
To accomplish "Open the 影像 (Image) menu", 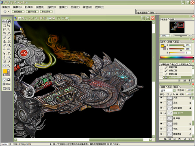I will click(x=29, y=7).
